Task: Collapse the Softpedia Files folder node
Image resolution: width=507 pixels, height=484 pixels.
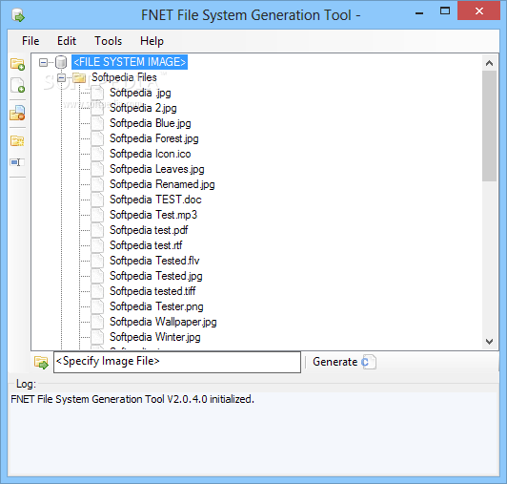Action: 61,77
